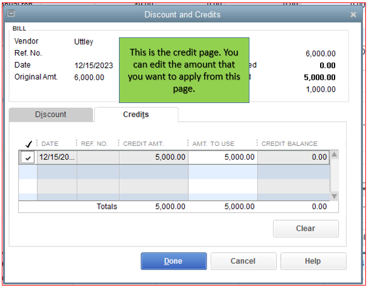
Task: Click the Original Amt. value 6,000.00
Action: coord(89,78)
